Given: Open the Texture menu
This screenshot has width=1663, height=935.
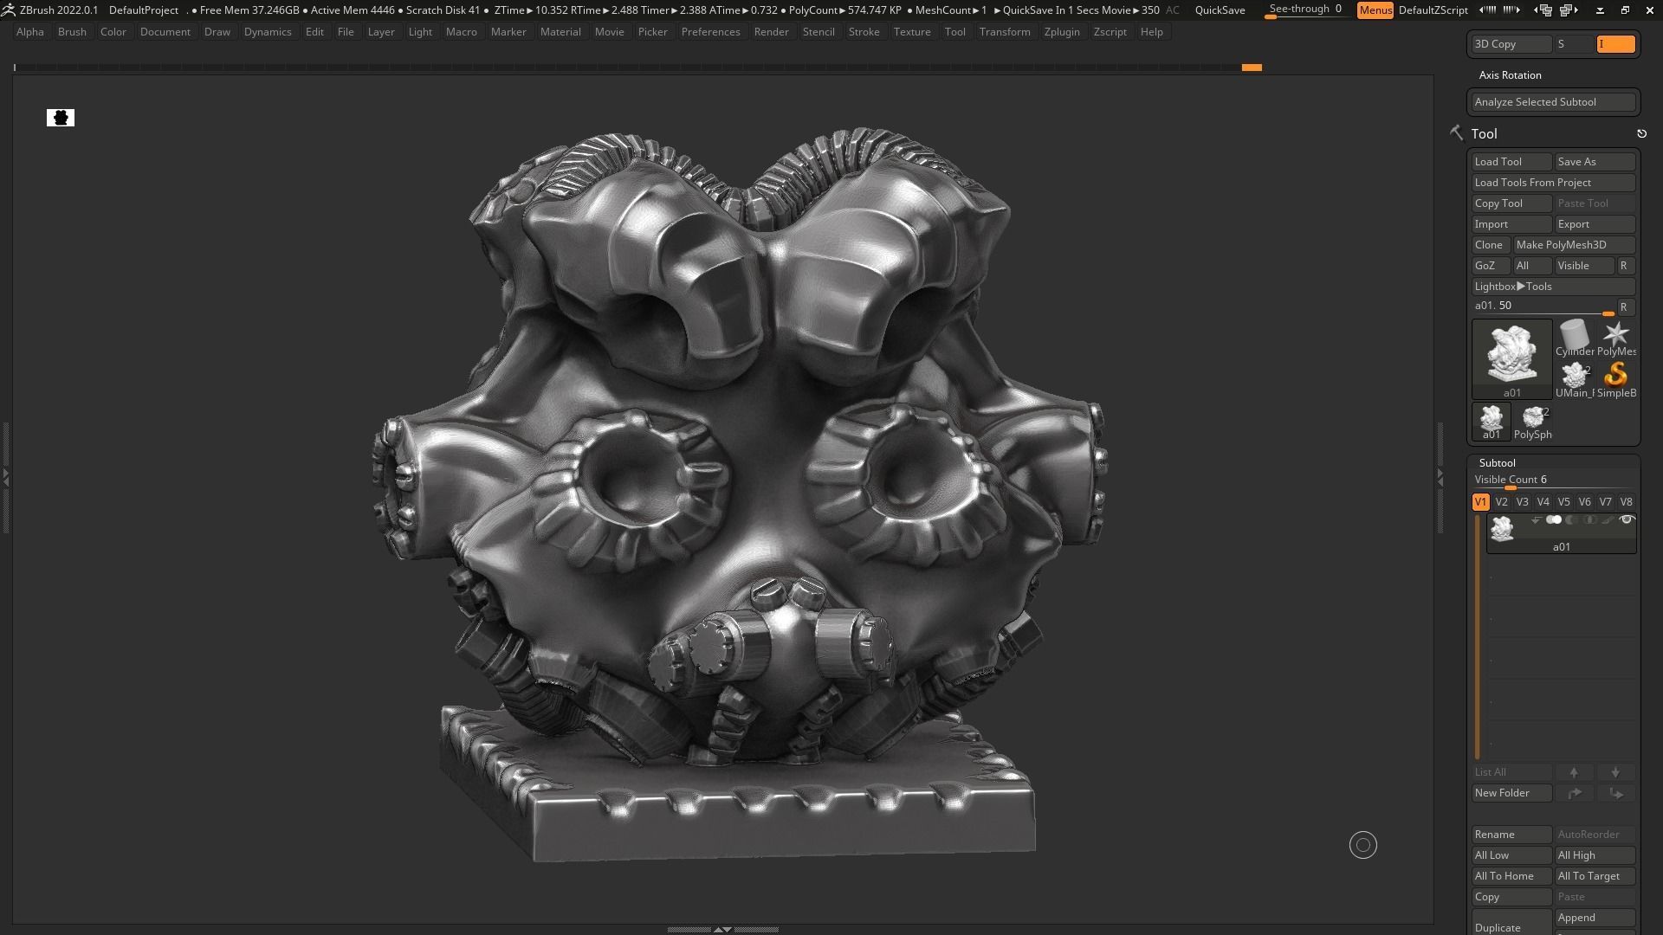Looking at the screenshot, I should (x=912, y=32).
